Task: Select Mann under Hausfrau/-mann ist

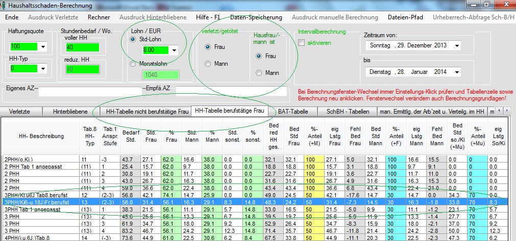Action: [259, 73]
